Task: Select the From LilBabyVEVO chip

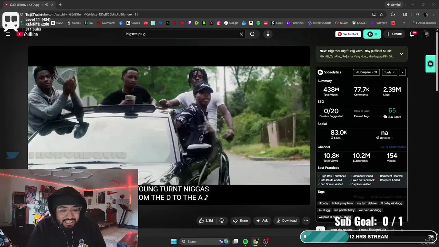Action: coord(372,230)
